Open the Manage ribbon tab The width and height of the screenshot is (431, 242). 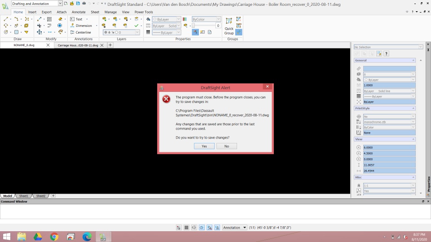(x=110, y=12)
